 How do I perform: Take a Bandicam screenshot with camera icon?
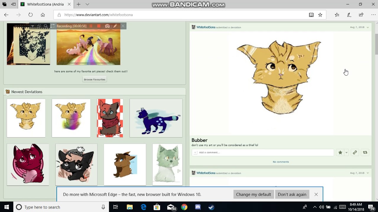click(x=107, y=26)
